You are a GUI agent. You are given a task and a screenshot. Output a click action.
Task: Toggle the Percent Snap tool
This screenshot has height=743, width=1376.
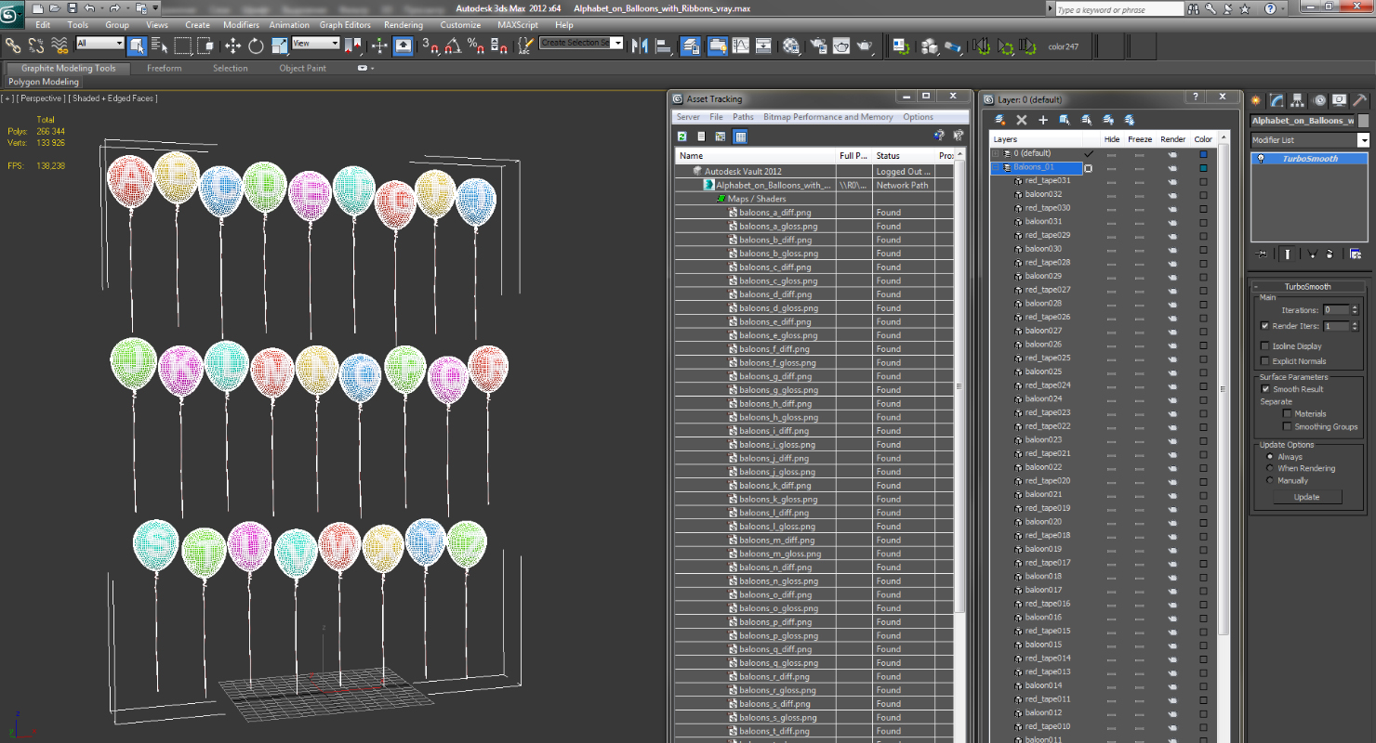475,45
